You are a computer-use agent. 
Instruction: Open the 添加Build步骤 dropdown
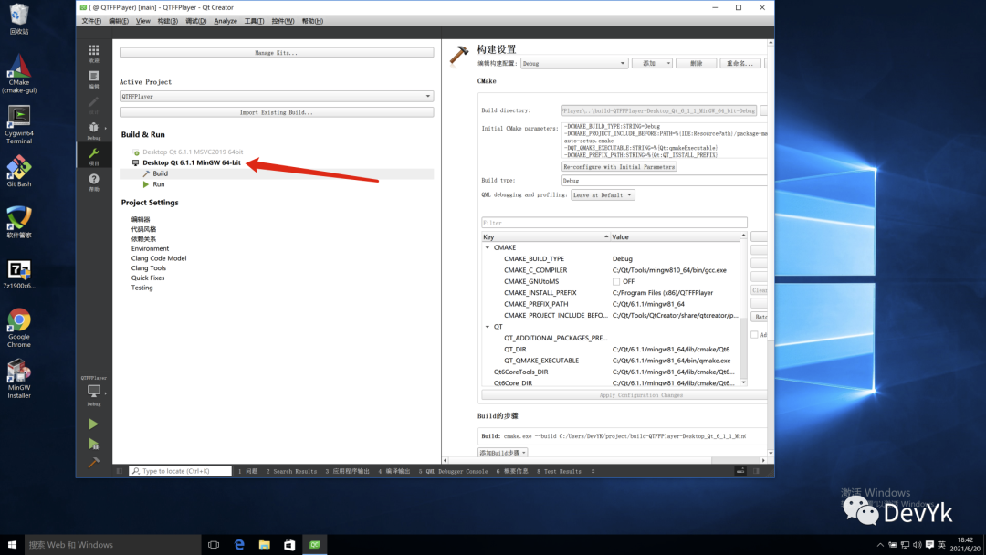pos(502,453)
